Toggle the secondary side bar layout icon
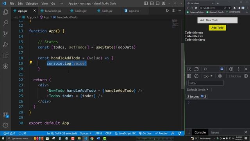Screen dimensions: 250x141 [x=158, y=4]
